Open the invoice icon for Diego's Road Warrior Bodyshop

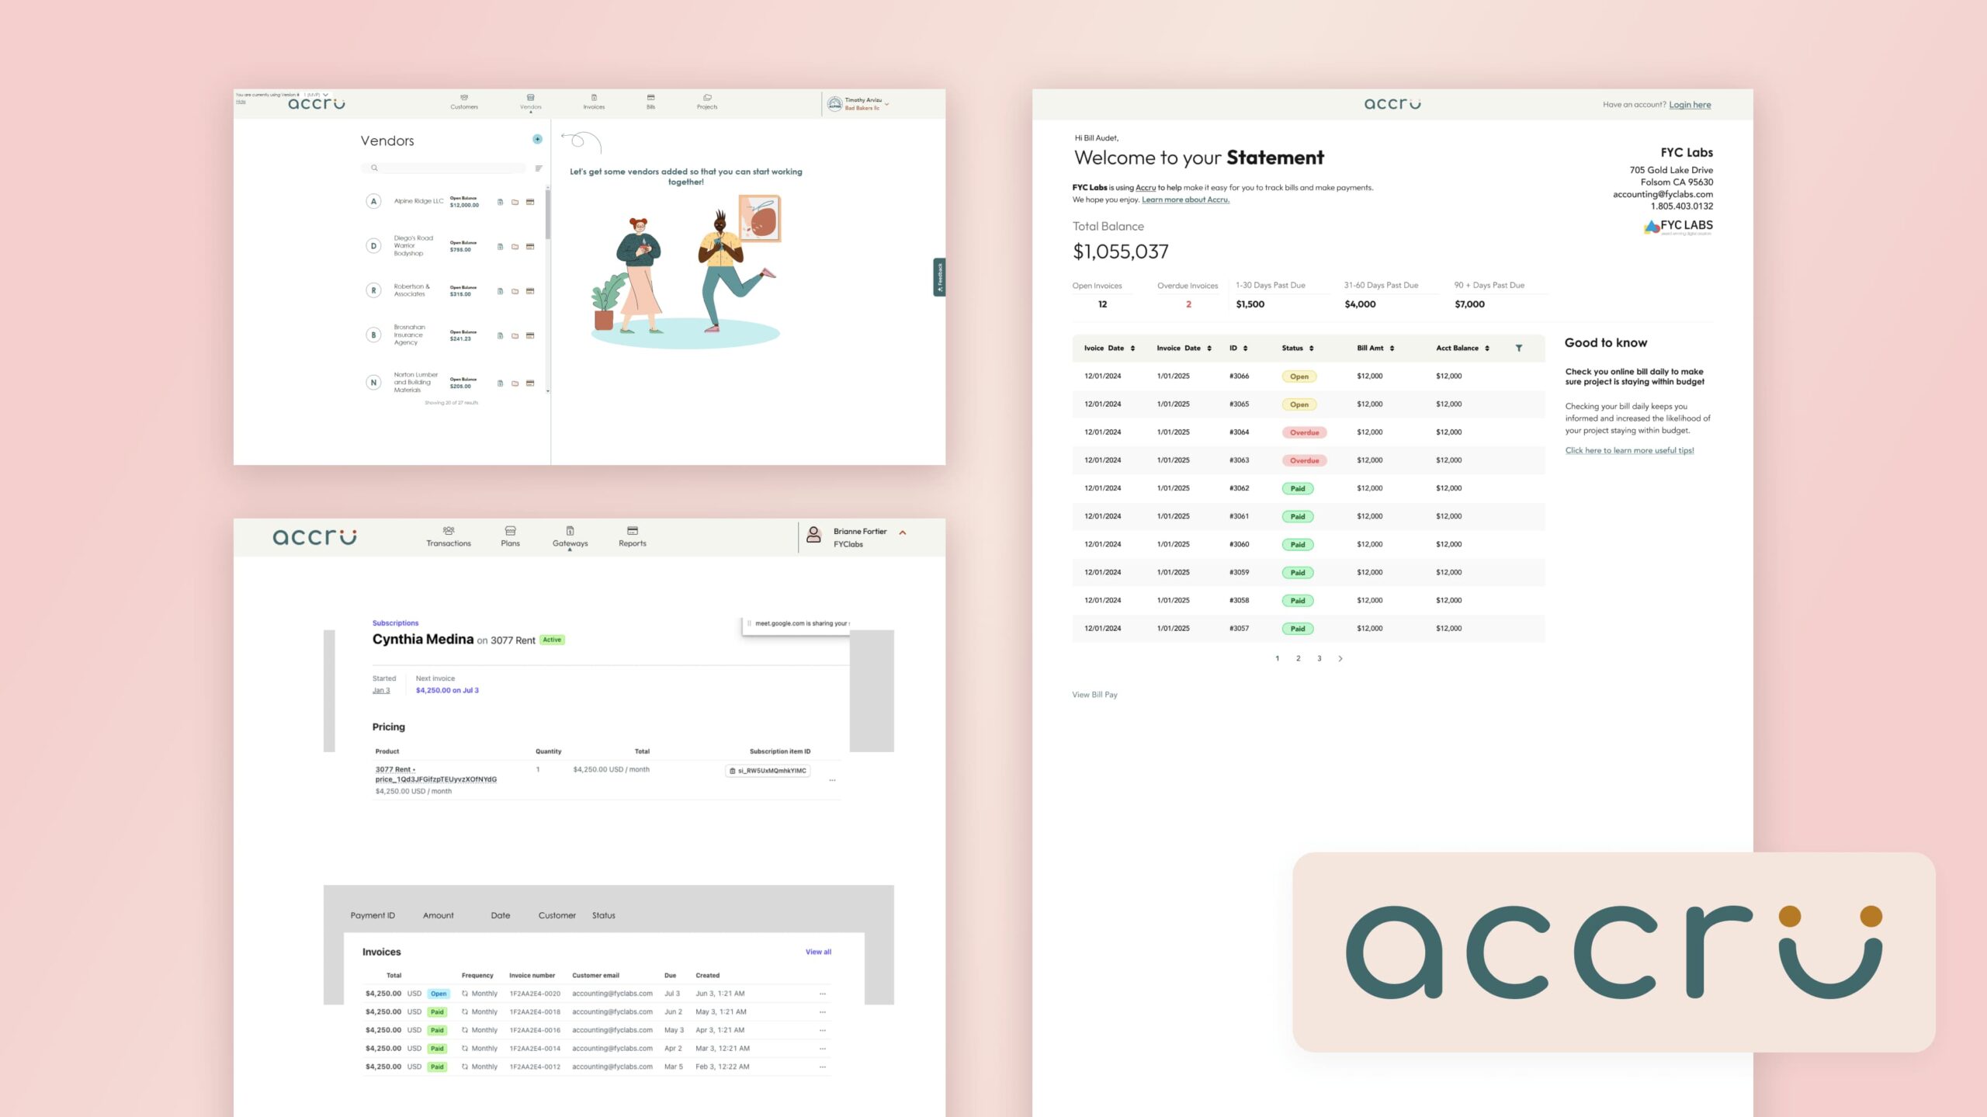500,246
